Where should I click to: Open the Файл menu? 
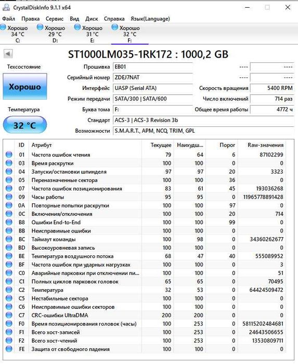coord(9,19)
